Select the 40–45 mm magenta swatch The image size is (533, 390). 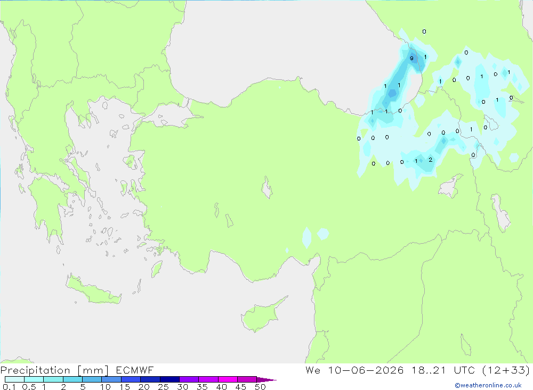click(228, 379)
